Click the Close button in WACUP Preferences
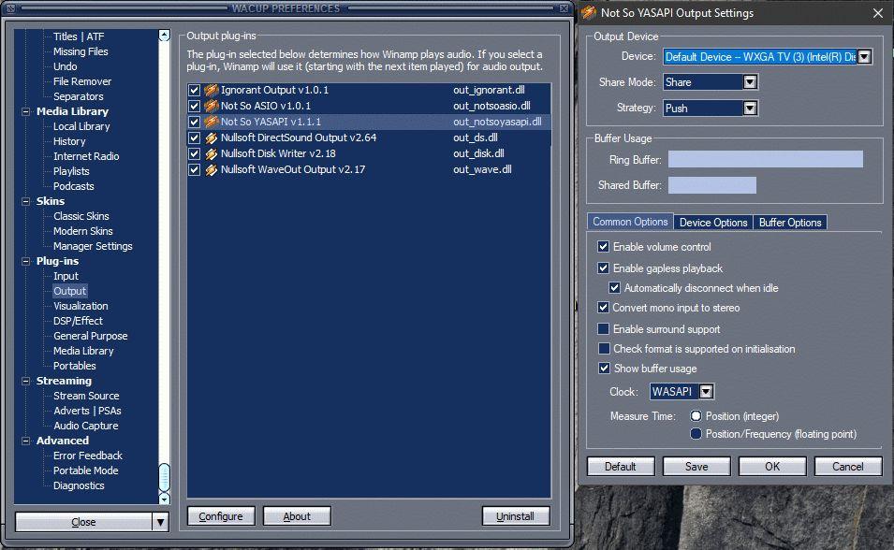 click(x=84, y=522)
